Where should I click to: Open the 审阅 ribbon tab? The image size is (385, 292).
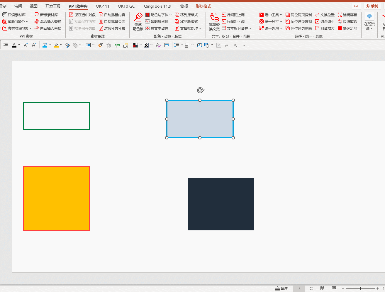[x=18, y=6]
